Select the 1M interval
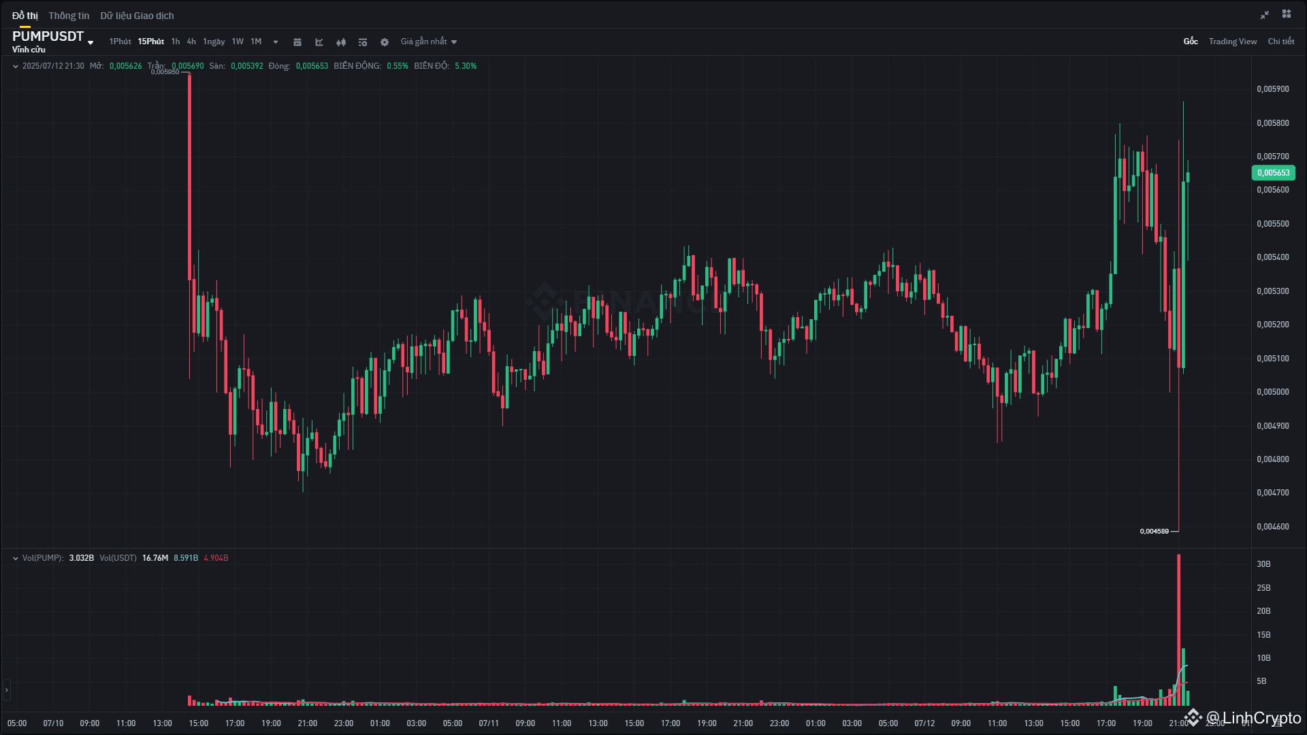 point(256,42)
